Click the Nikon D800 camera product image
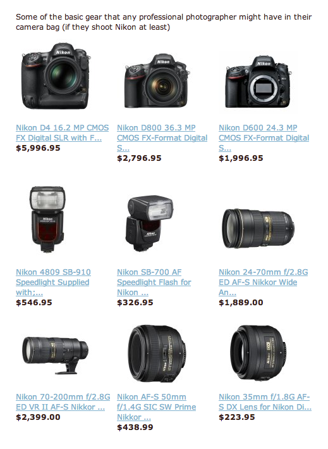The width and height of the screenshot is (328, 449). [x=157, y=81]
